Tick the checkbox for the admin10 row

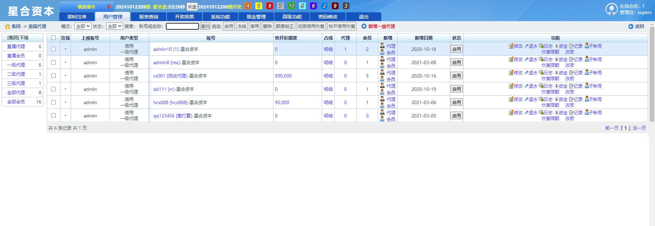pyautogui.click(x=53, y=49)
